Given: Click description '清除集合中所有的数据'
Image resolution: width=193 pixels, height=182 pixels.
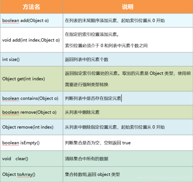Looking at the screenshot, I should point(87,159).
